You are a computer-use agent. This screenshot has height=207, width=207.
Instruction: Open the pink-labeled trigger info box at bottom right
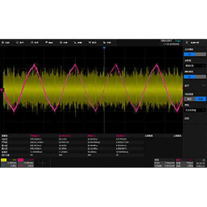coord(185,163)
